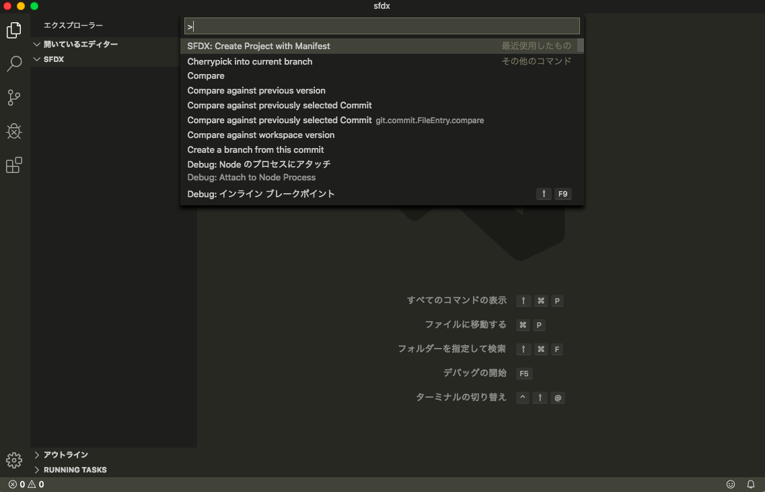Open the Search view icon

[13, 64]
